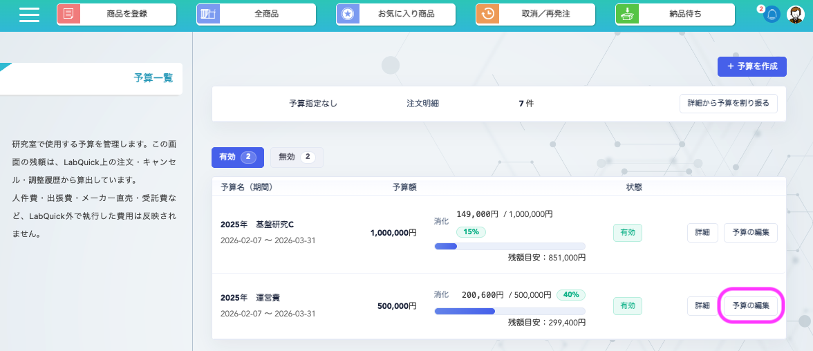Edit the 運営費 budget

pyautogui.click(x=750, y=305)
